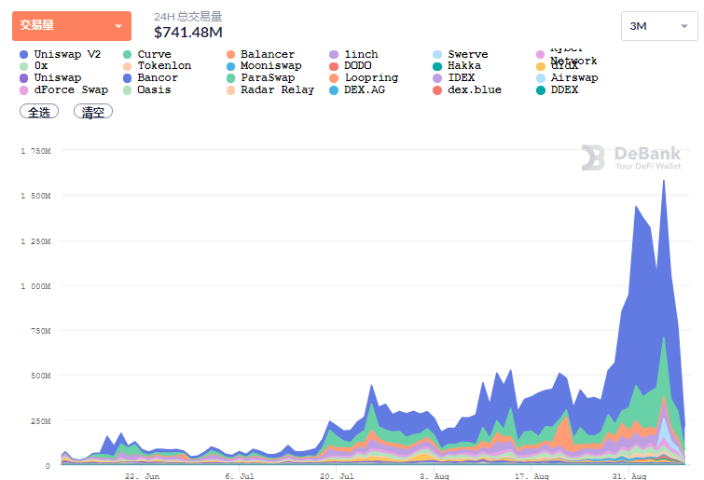Click the Hakka legend label

[x=464, y=65]
